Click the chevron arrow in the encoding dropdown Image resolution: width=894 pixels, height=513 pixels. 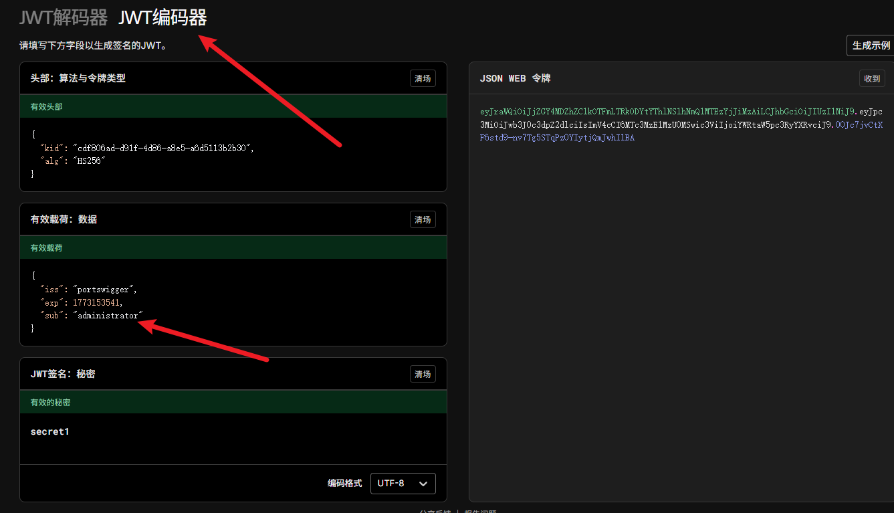(423, 484)
